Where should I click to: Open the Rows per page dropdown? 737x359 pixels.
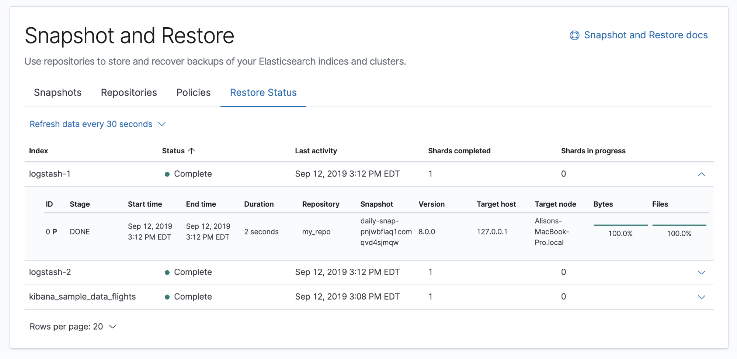pyautogui.click(x=73, y=327)
